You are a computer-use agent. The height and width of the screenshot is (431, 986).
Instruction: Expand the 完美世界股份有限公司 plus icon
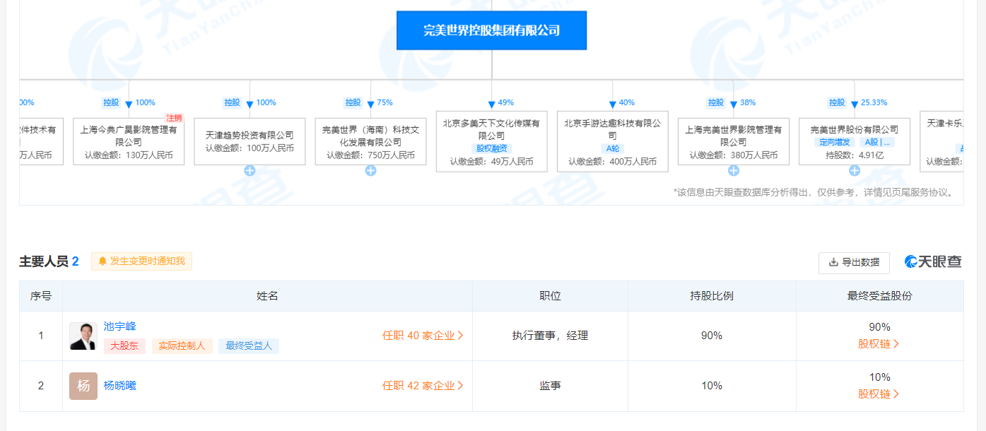[x=855, y=171]
